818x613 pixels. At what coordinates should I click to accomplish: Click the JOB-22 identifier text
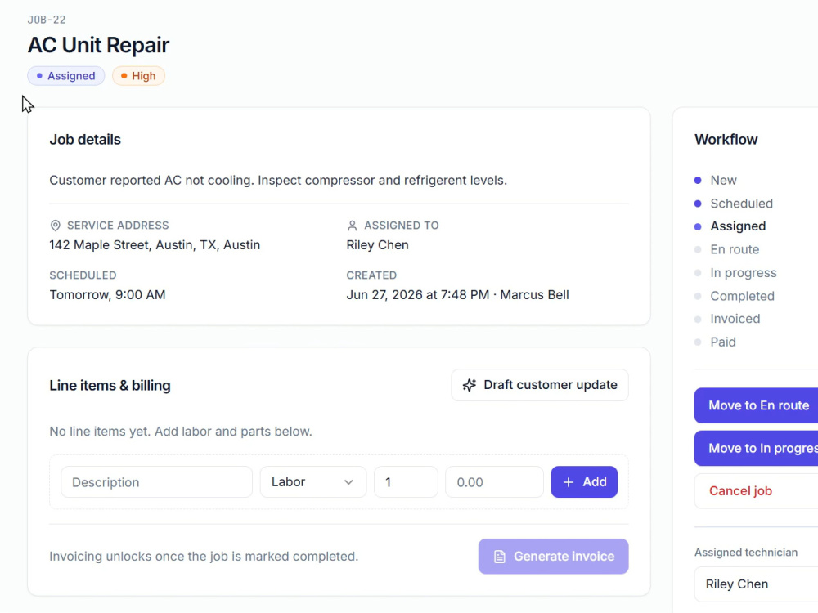47,20
